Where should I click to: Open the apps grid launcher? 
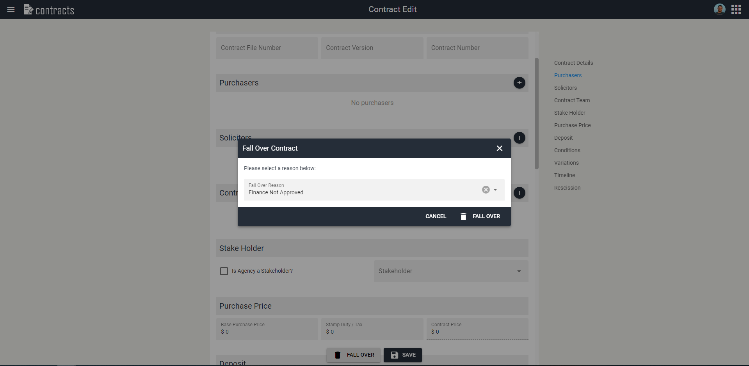[x=736, y=9]
